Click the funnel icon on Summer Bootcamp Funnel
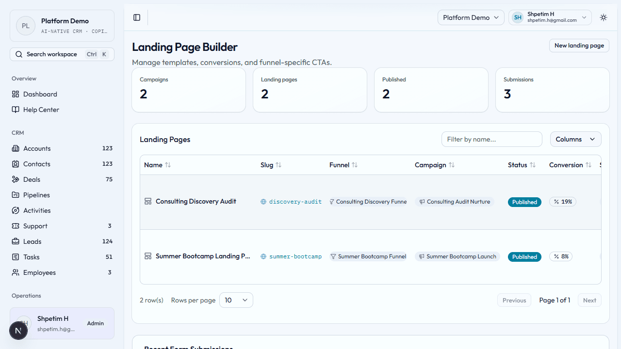 [333, 256]
